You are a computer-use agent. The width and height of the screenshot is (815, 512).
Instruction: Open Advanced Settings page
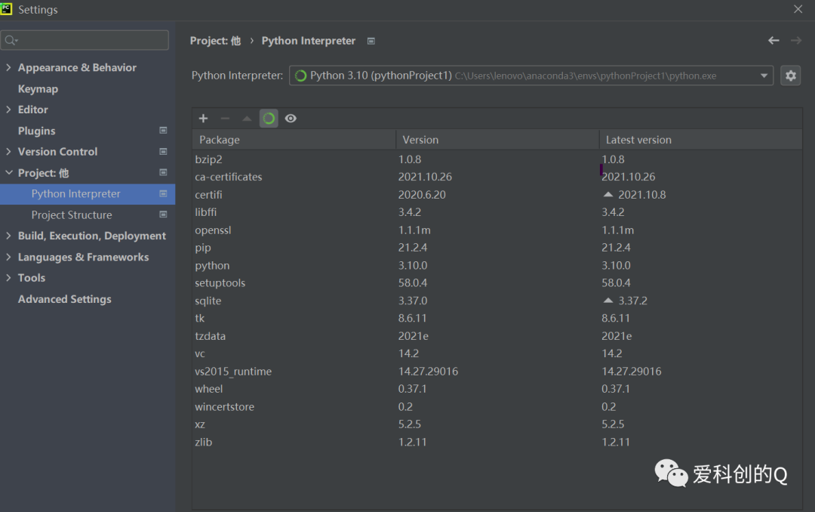pyautogui.click(x=64, y=300)
